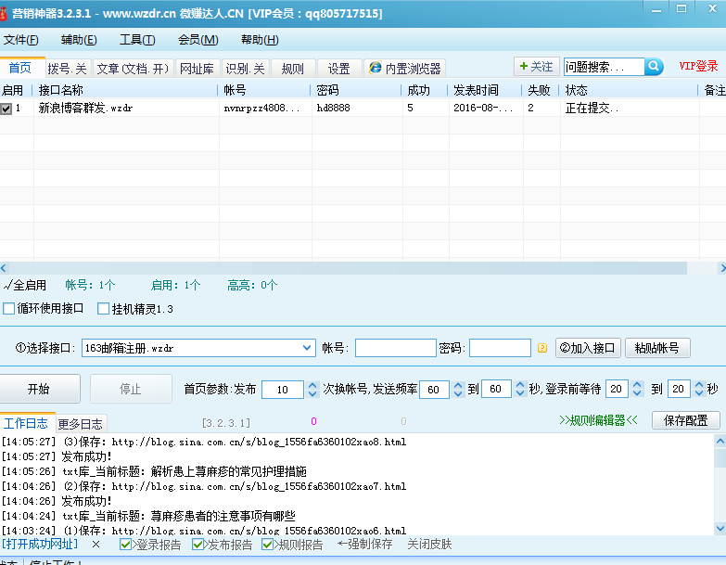Open the 工具(T) menu
This screenshot has width=726, height=565.
136,40
